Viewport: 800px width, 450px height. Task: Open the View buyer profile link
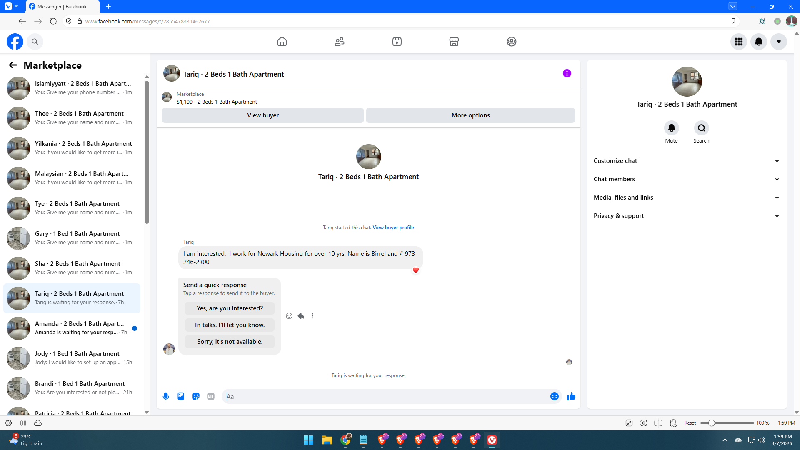(393, 227)
